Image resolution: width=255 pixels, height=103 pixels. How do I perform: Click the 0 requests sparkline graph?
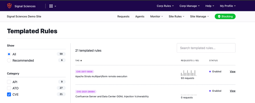[189, 95]
